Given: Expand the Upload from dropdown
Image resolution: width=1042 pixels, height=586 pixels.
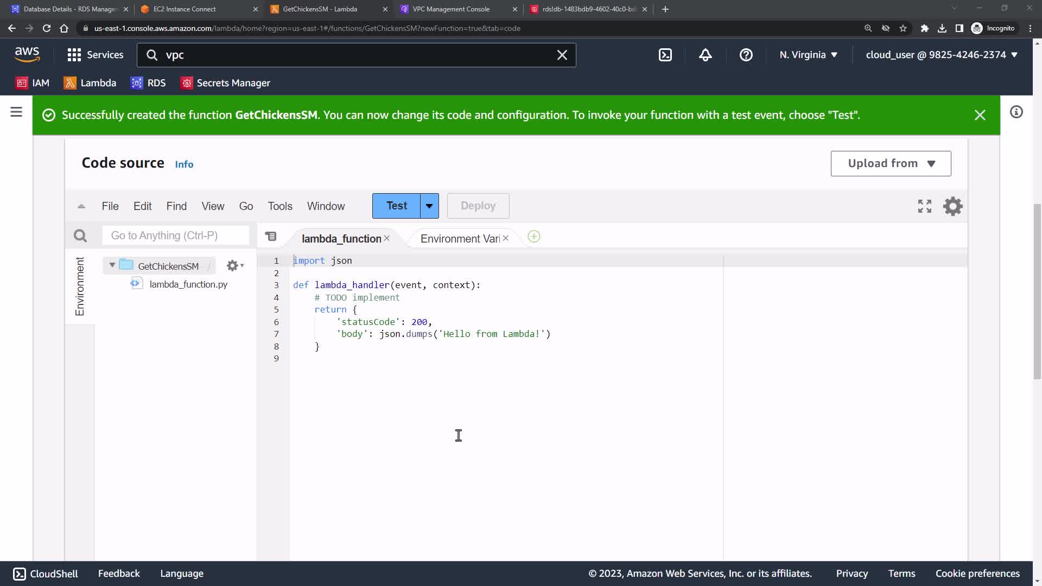Looking at the screenshot, I should [891, 163].
